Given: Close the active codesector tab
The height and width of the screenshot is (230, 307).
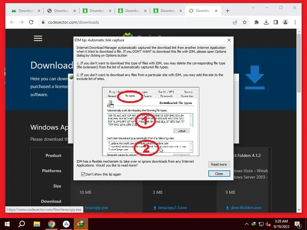Looking at the screenshot, I should 216,11.
